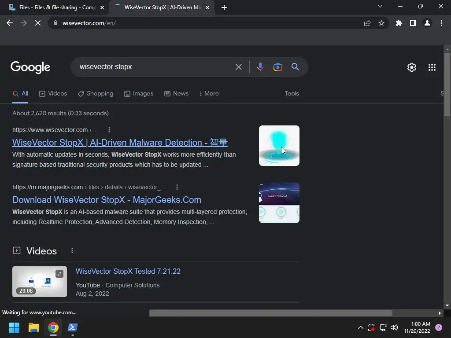Image resolution: width=451 pixels, height=338 pixels.
Task: Open the network status icon
Action: [x=383, y=327]
